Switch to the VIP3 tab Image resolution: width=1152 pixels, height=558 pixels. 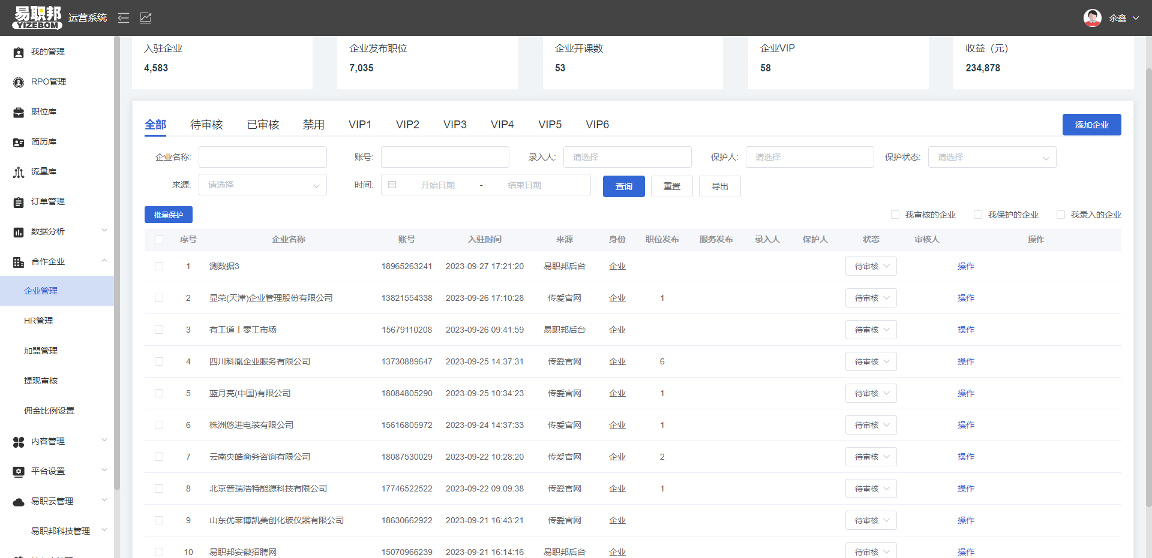[x=455, y=125]
